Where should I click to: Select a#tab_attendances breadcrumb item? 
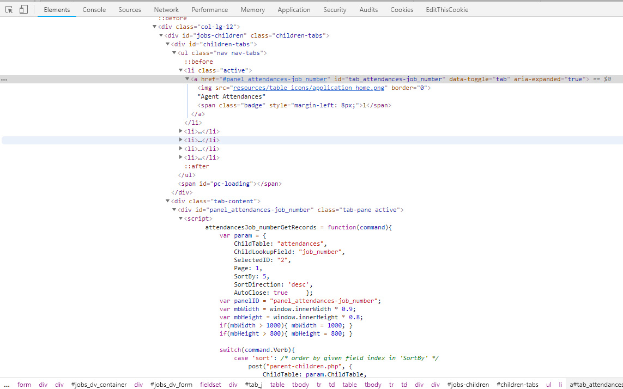pos(595,385)
